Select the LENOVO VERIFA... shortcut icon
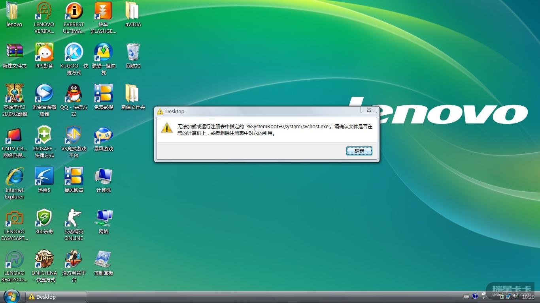540x303 pixels. (x=44, y=11)
